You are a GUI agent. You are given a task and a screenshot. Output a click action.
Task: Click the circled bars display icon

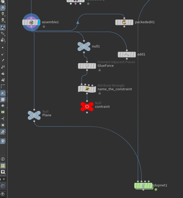pyautogui.click(x=3, y=125)
